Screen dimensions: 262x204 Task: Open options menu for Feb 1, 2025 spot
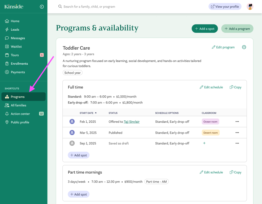237,122
